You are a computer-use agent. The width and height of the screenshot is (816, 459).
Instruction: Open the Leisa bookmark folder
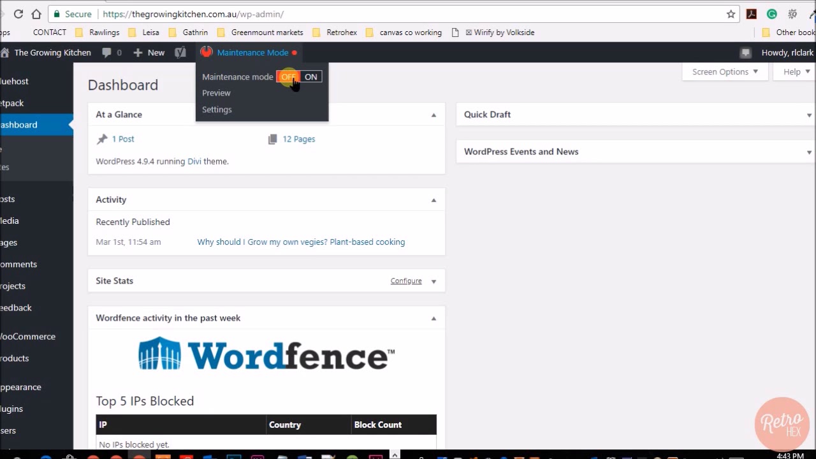144,33
